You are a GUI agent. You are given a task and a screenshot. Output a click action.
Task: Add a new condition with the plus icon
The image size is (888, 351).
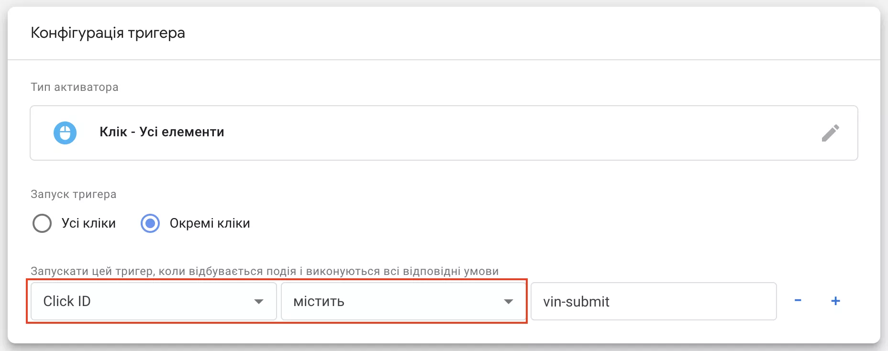835,301
